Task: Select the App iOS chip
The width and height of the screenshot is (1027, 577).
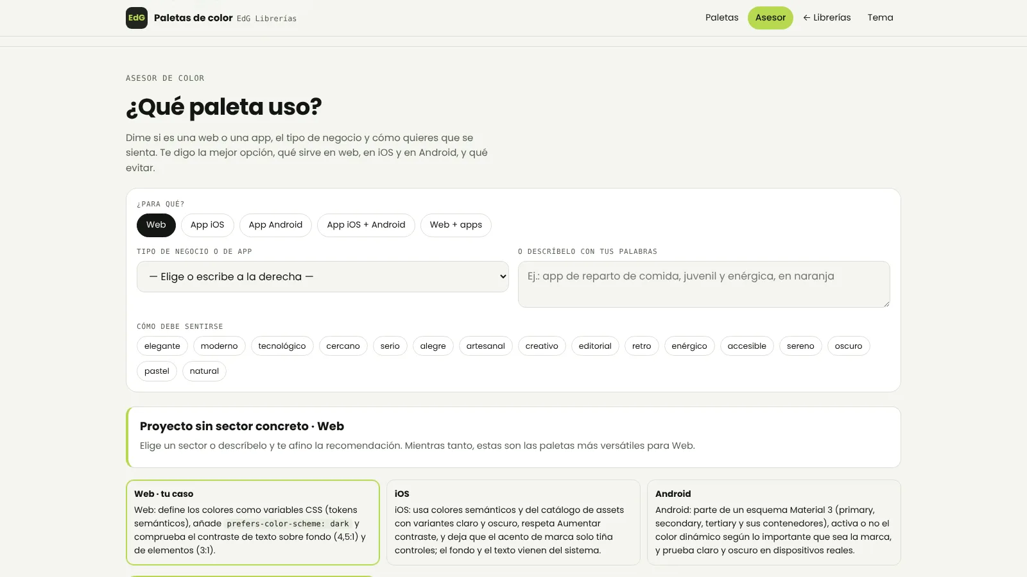Action: [207, 225]
